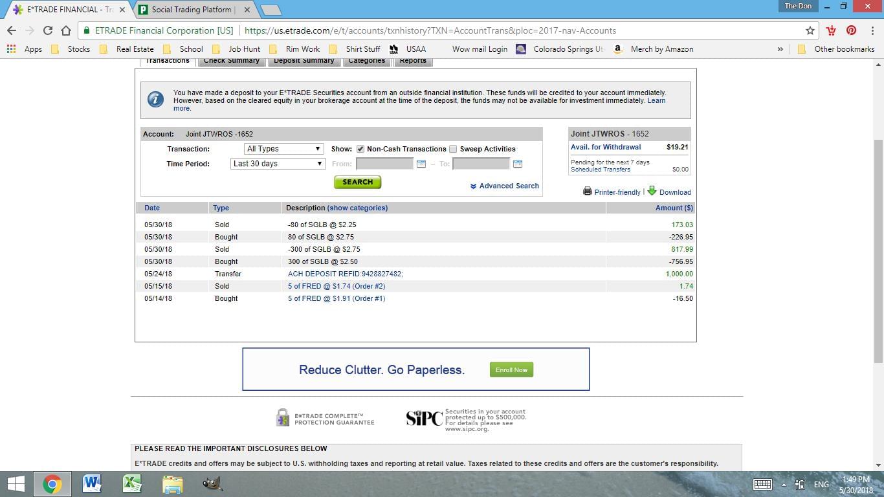
Task: Open the FRED Order #1 bought link
Action: pos(337,298)
